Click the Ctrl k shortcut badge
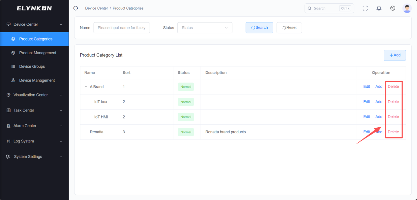Image resolution: width=417 pixels, height=200 pixels. (x=345, y=9)
